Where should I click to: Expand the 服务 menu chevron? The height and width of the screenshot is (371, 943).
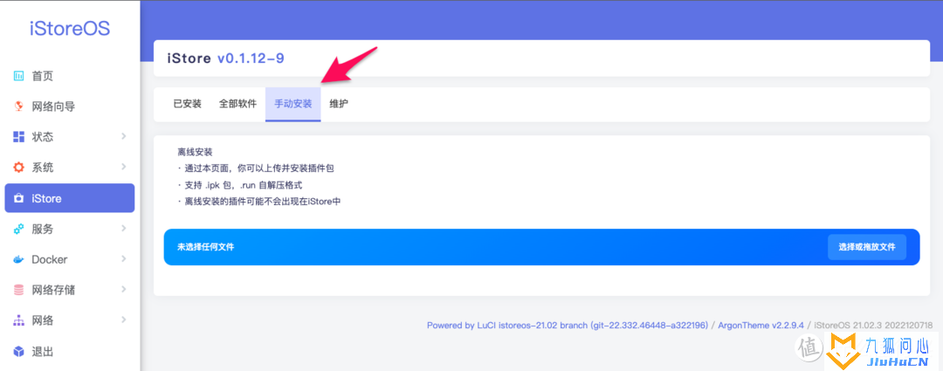(x=124, y=229)
